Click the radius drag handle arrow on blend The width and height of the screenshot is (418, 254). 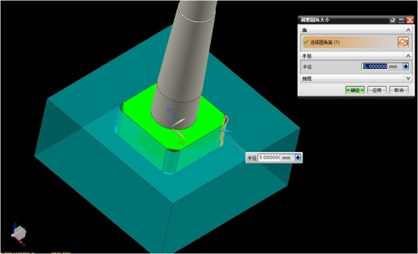point(227,131)
